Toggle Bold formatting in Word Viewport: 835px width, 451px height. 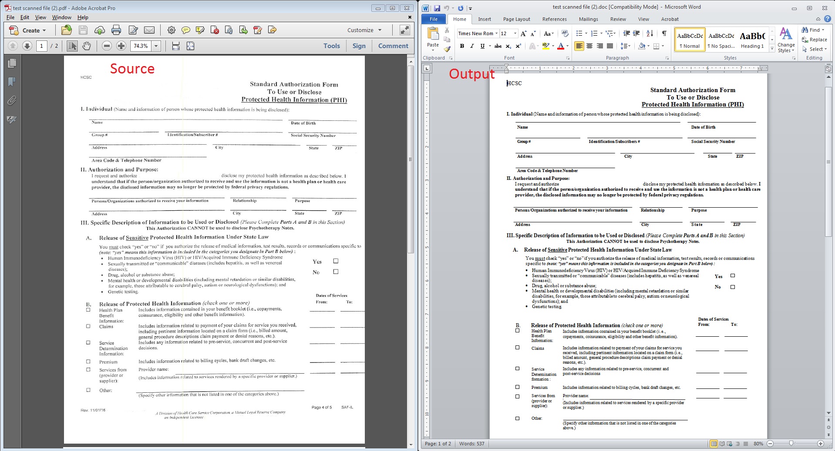(462, 46)
